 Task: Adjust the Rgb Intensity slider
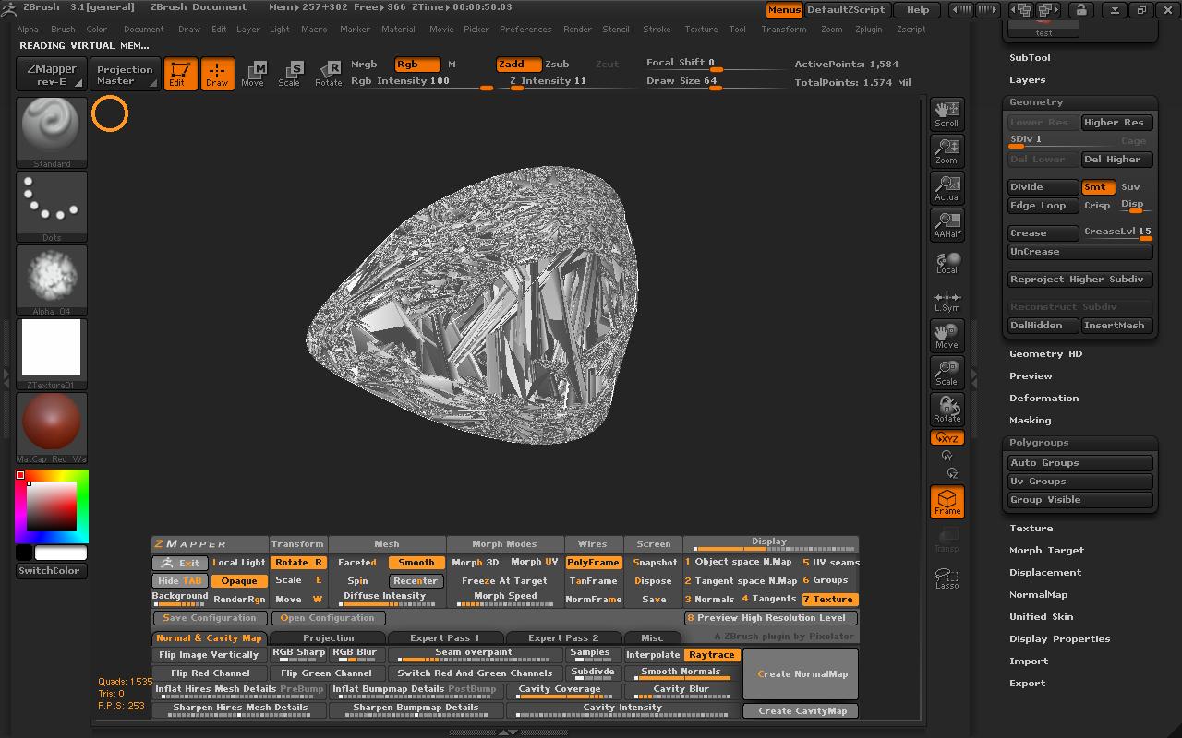421,82
